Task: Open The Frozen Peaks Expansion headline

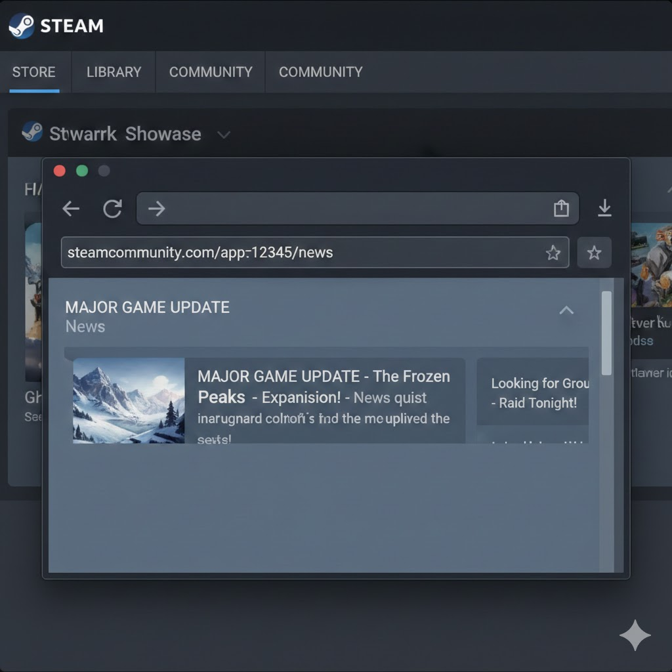Action: (x=324, y=387)
